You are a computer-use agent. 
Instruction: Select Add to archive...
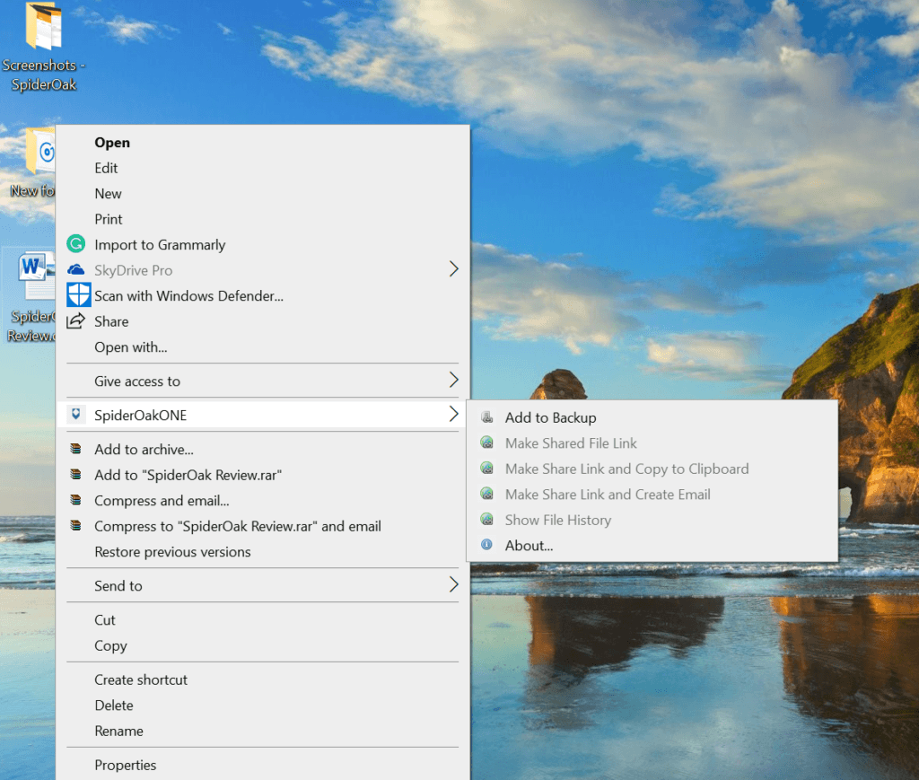[x=263, y=449]
